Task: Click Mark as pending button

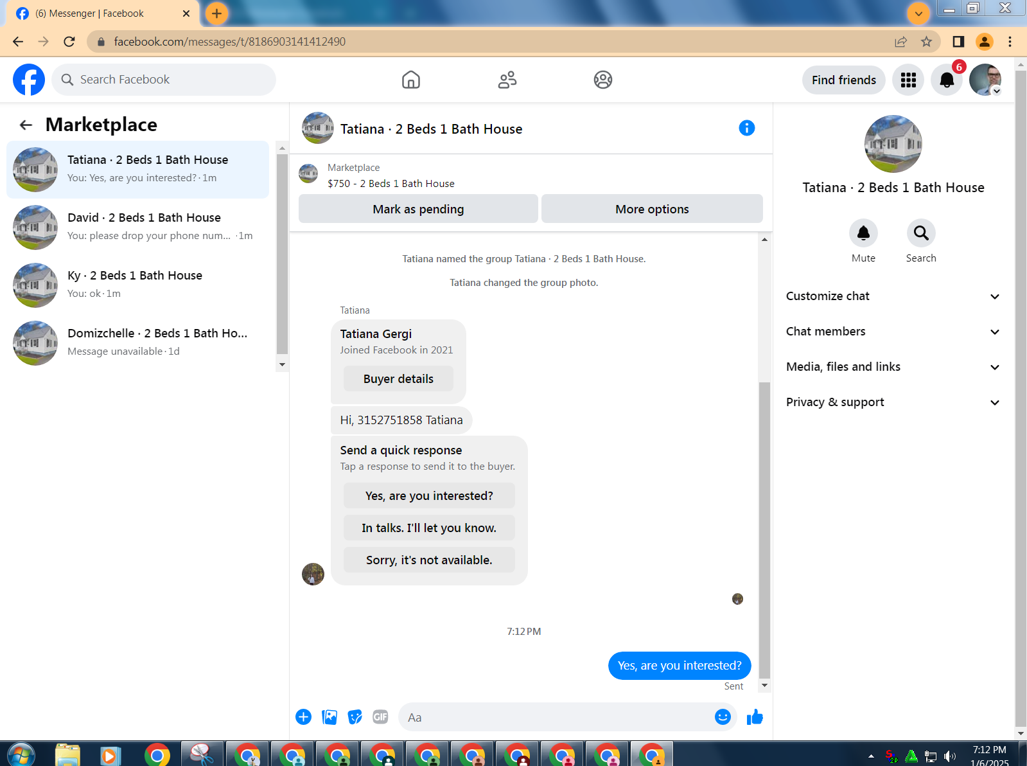Action: [418, 209]
